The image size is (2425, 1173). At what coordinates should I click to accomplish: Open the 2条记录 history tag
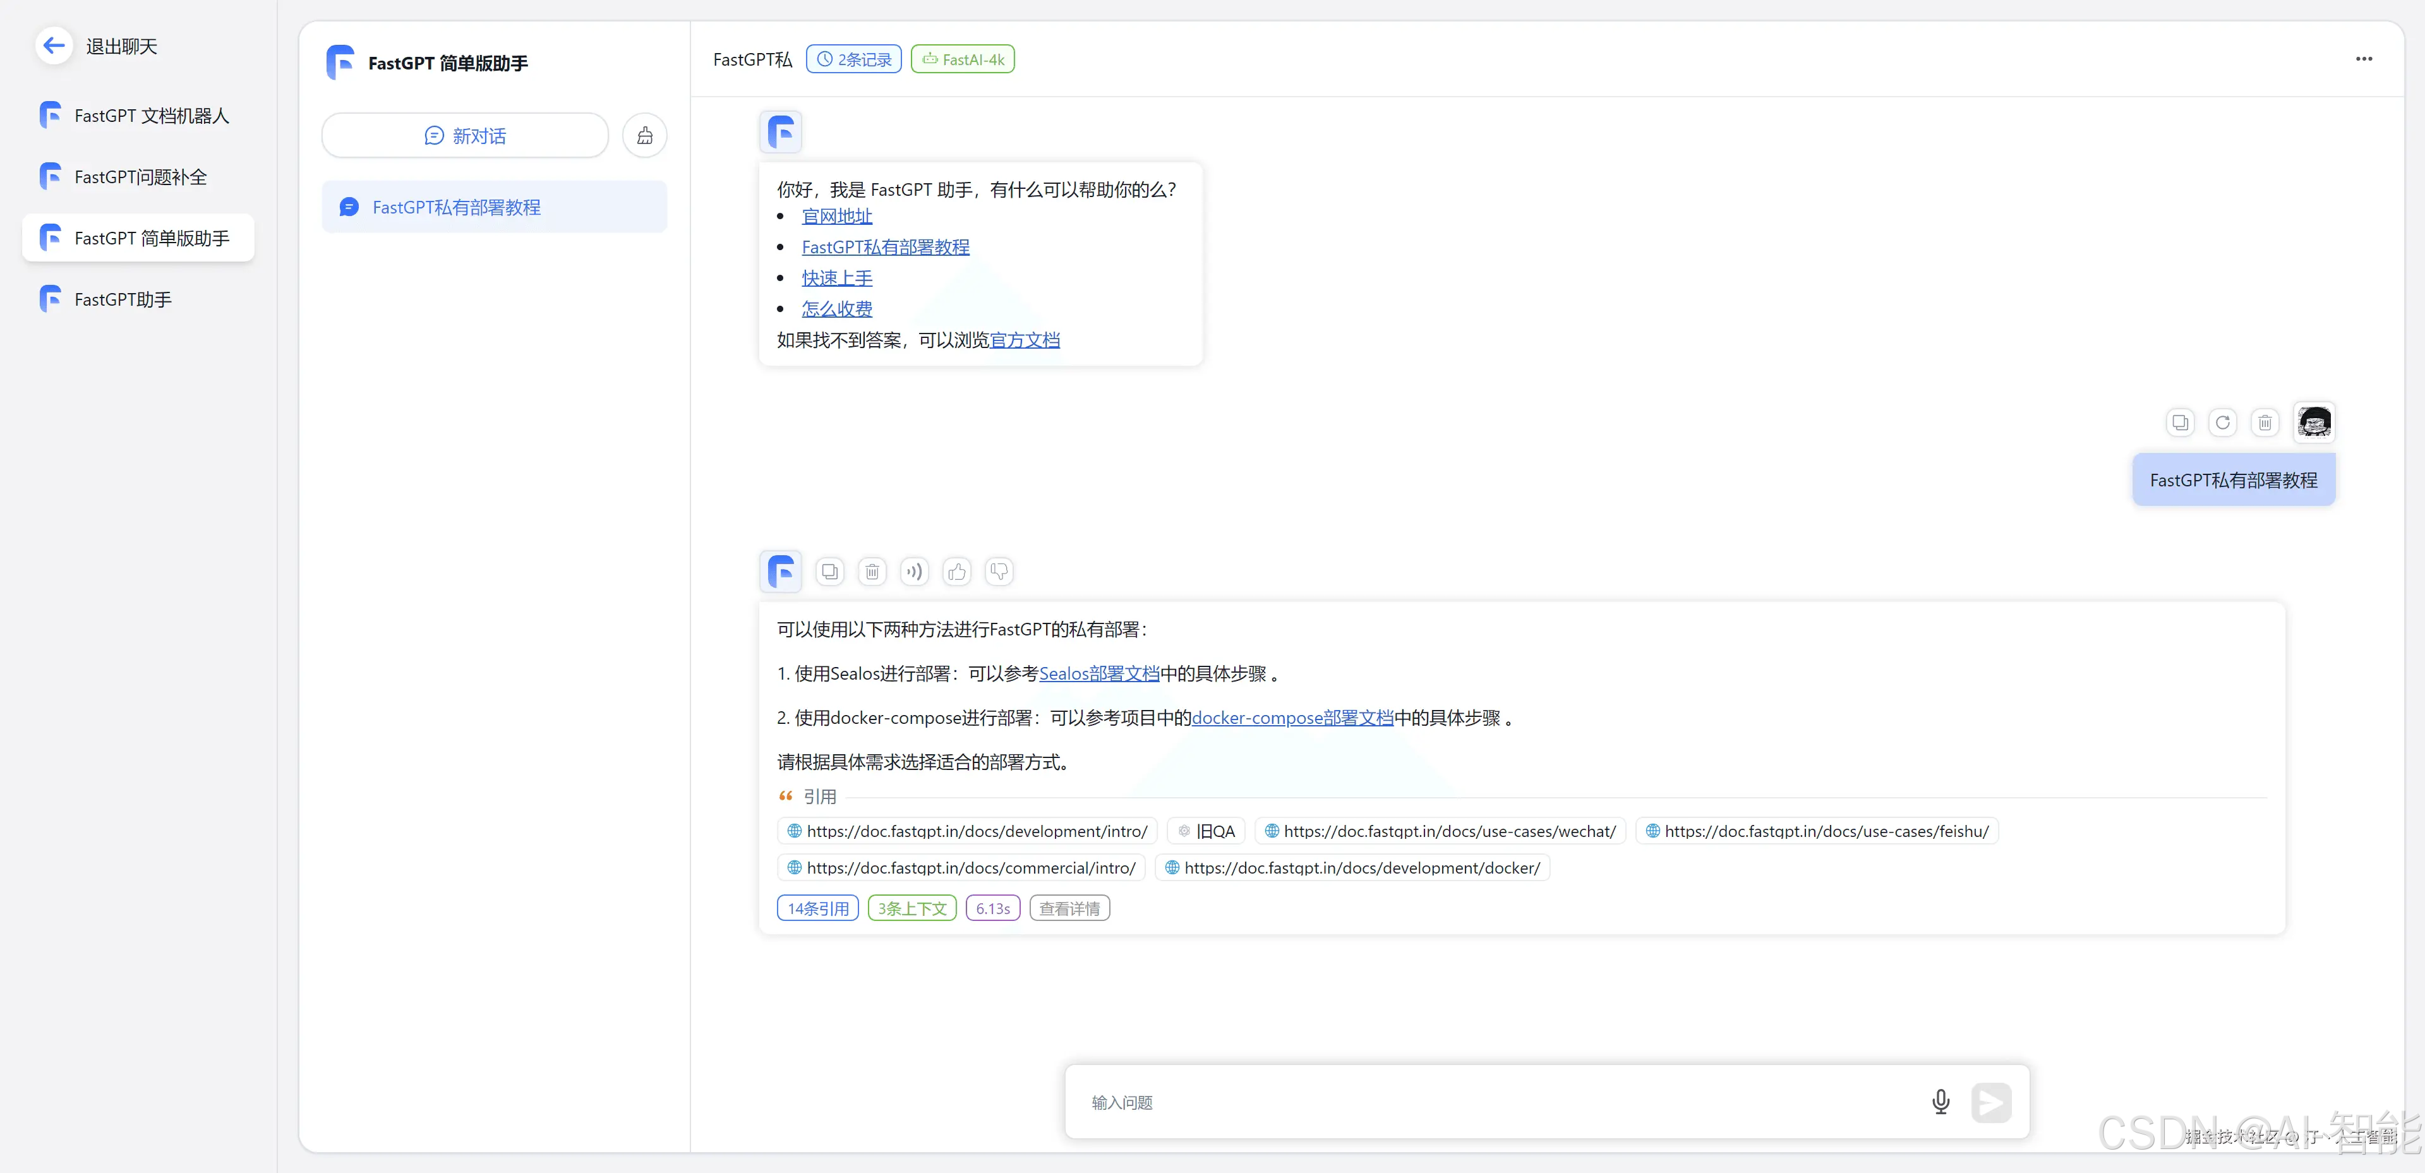tap(854, 59)
